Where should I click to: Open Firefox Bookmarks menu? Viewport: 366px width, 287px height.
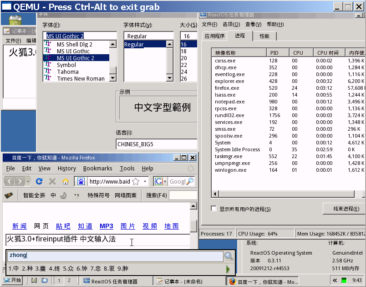click(x=97, y=169)
